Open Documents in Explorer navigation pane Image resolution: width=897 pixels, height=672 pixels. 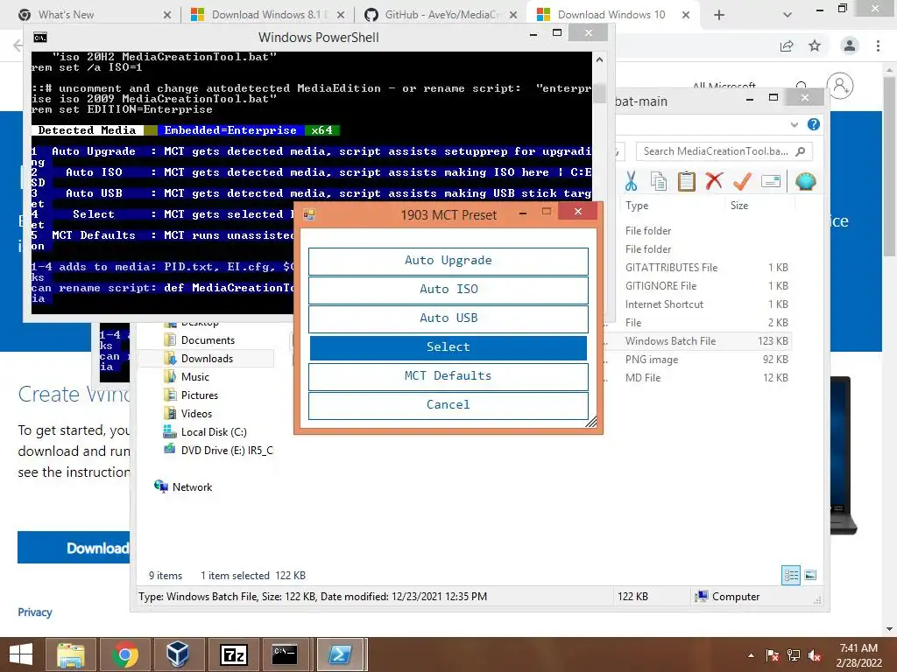tap(207, 340)
